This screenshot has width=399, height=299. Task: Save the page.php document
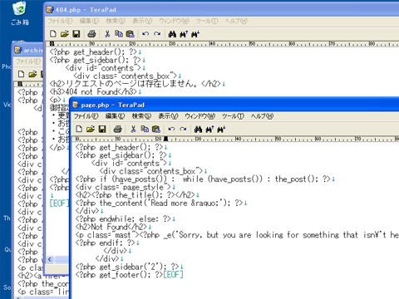(102, 129)
